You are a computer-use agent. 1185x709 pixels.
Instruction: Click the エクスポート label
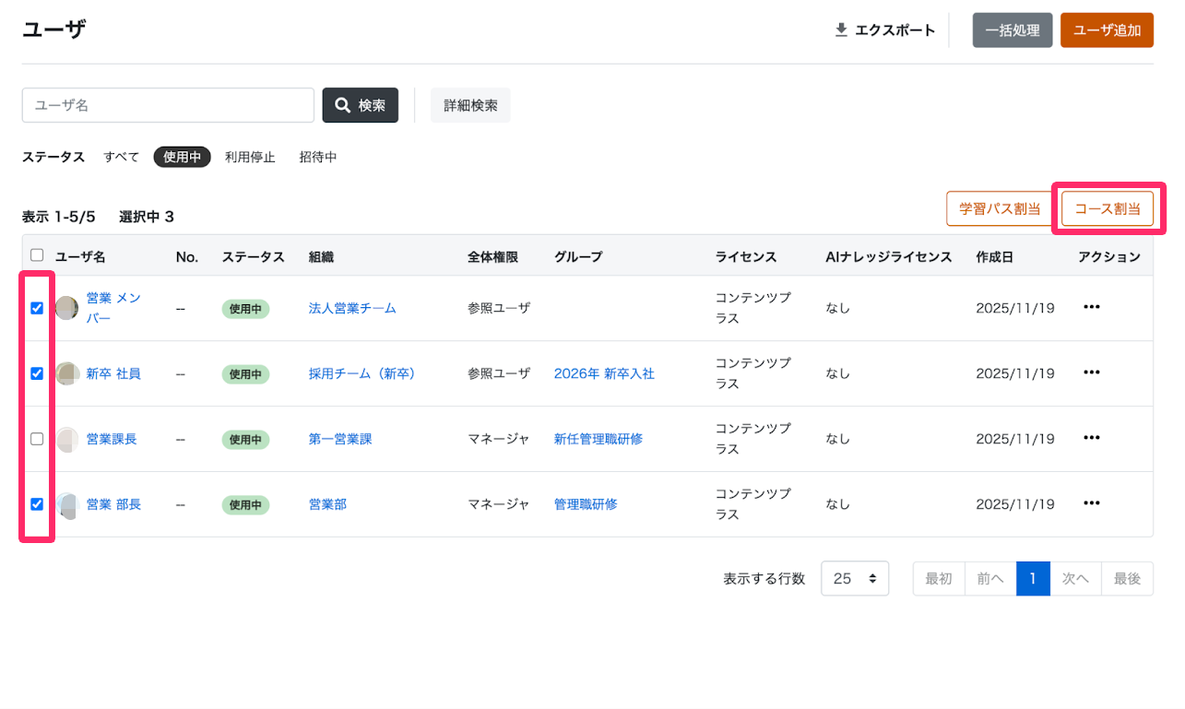pyautogui.click(x=895, y=30)
